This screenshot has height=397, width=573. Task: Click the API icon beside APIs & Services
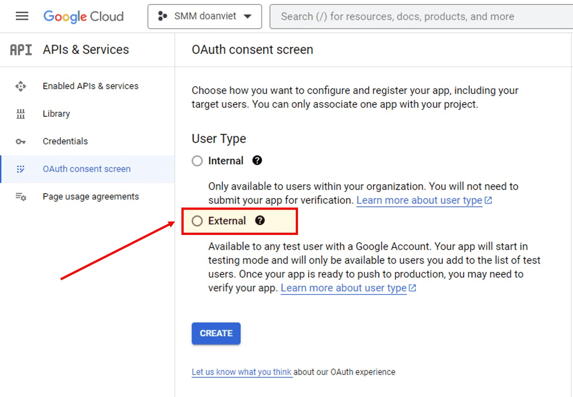coord(21,49)
